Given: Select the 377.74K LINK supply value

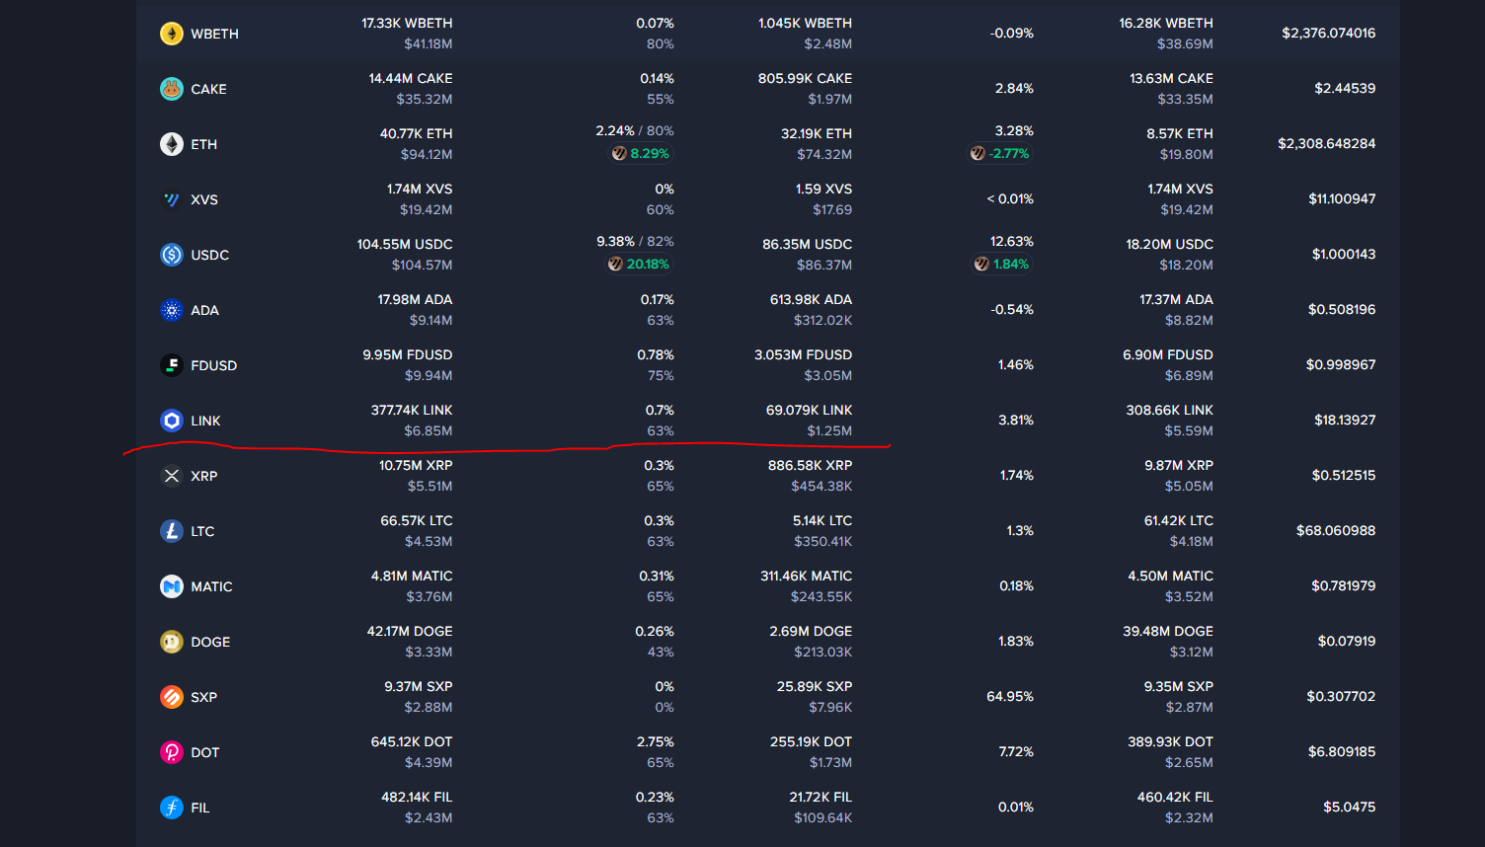Looking at the screenshot, I should (x=412, y=410).
